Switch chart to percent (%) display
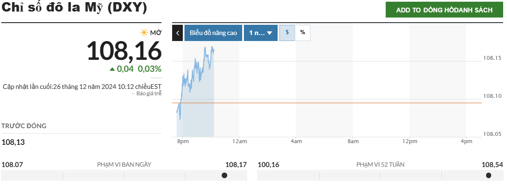This screenshot has height=185, width=507. coord(302,32)
